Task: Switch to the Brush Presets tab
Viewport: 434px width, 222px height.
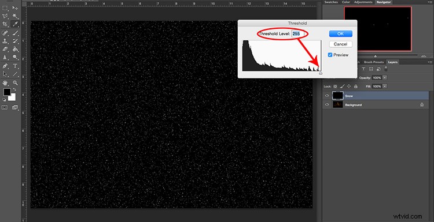Action: click(374, 62)
